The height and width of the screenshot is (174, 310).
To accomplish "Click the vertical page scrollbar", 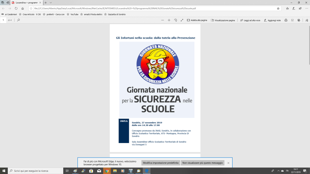I will (309, 45).
